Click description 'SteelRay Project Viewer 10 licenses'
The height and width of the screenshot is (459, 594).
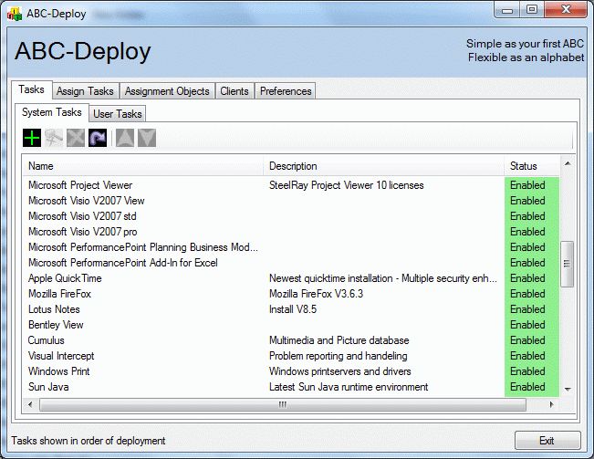click(346, 185)
